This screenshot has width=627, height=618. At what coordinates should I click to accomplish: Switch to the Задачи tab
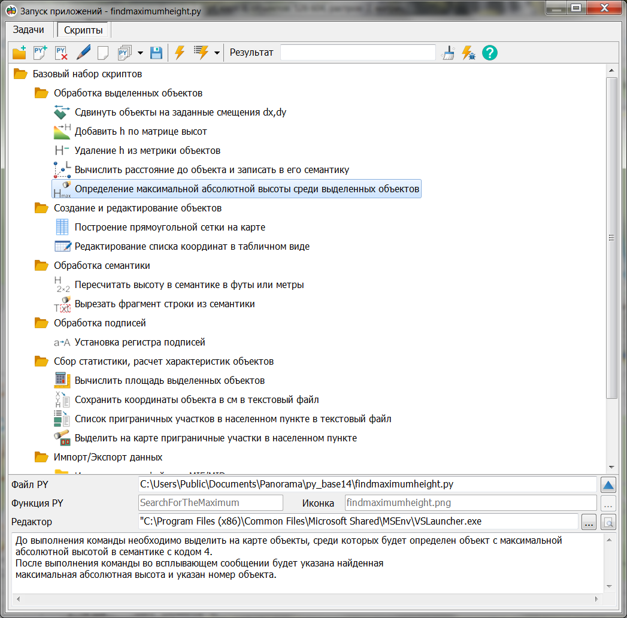pos(28,30)
